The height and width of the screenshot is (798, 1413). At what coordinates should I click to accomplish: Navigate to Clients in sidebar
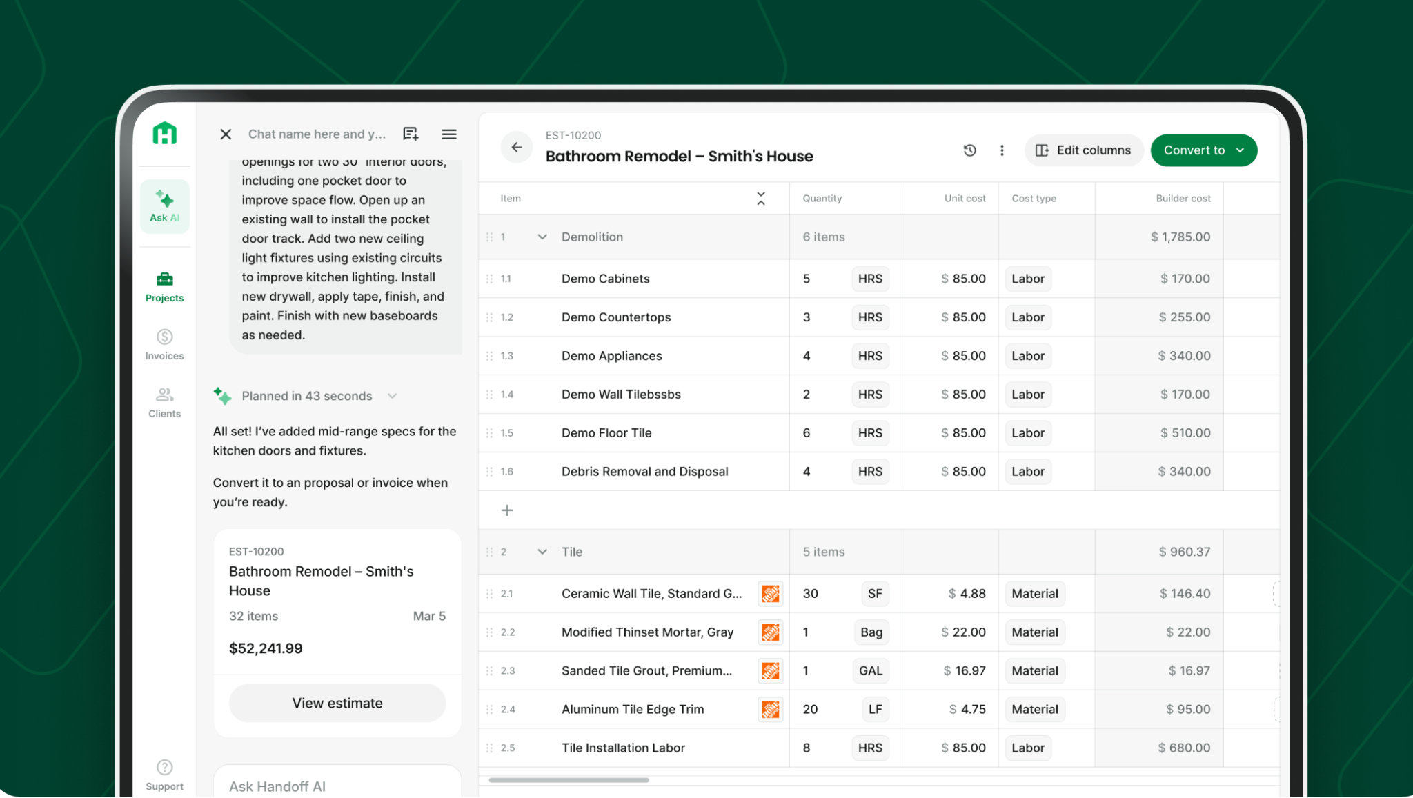pyautogui.click(x=164, y=401)
